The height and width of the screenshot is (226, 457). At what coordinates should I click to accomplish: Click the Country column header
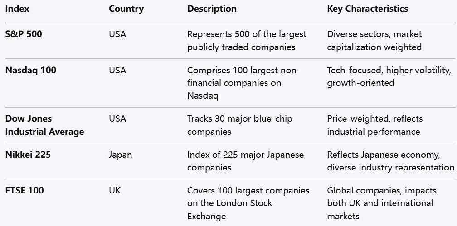126,9
